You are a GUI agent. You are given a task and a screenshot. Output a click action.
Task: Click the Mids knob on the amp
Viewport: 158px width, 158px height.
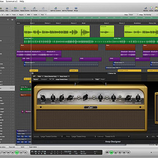pyautogui.click(x=62, y=98)
